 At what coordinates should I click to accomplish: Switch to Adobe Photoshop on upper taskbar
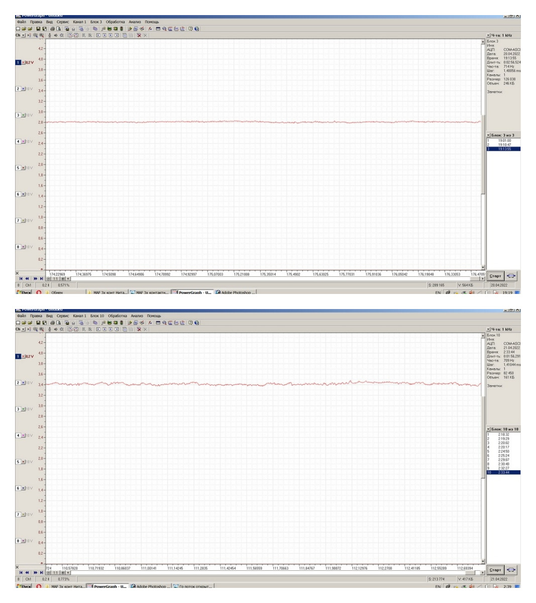pos(236,292)
